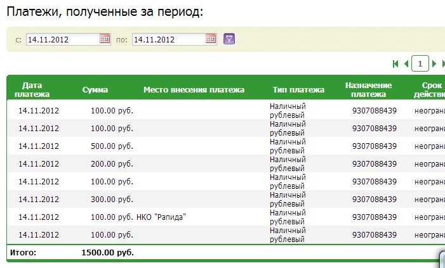Click the end date input field
445x268 pixels.
[169, 39]
